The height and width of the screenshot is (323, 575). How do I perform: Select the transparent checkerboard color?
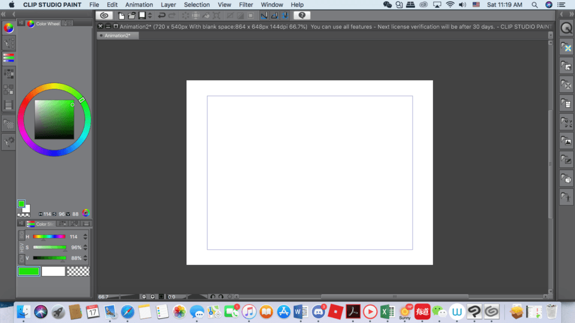(78, 272)
